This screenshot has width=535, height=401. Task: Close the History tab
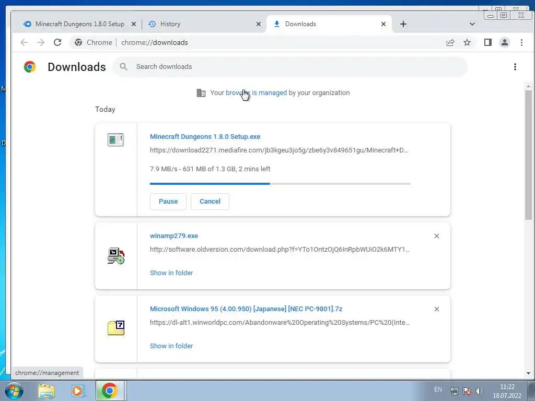click(258, 24)
